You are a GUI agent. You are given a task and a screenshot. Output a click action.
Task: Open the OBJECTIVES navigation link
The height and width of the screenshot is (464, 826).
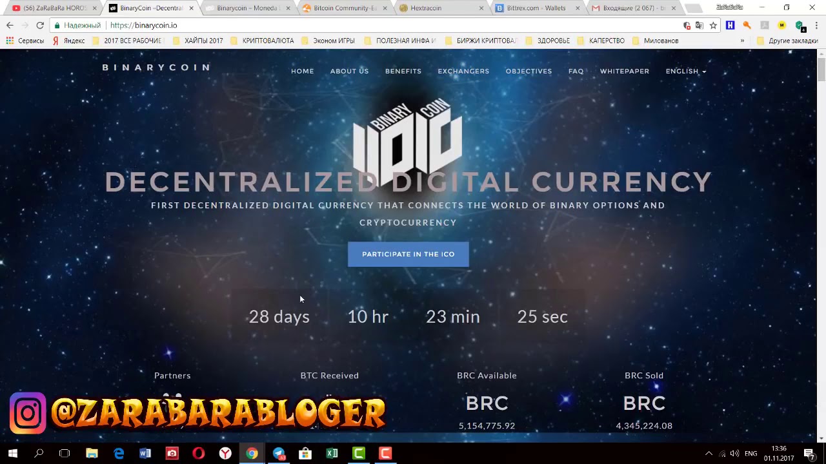[x=529, y=71]
